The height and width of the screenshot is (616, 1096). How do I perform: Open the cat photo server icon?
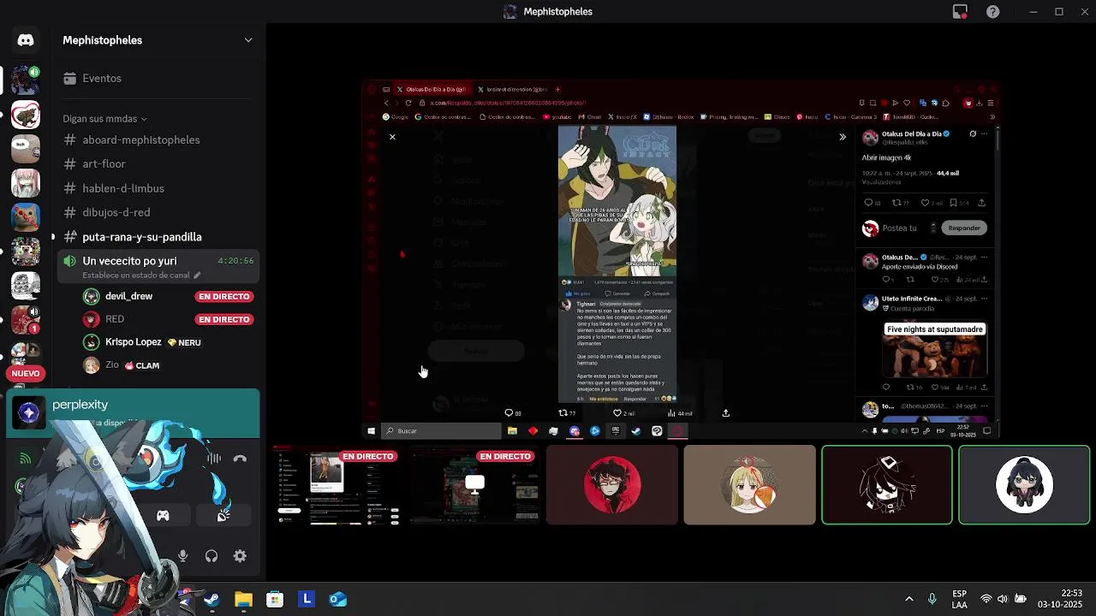click(26, 217)
